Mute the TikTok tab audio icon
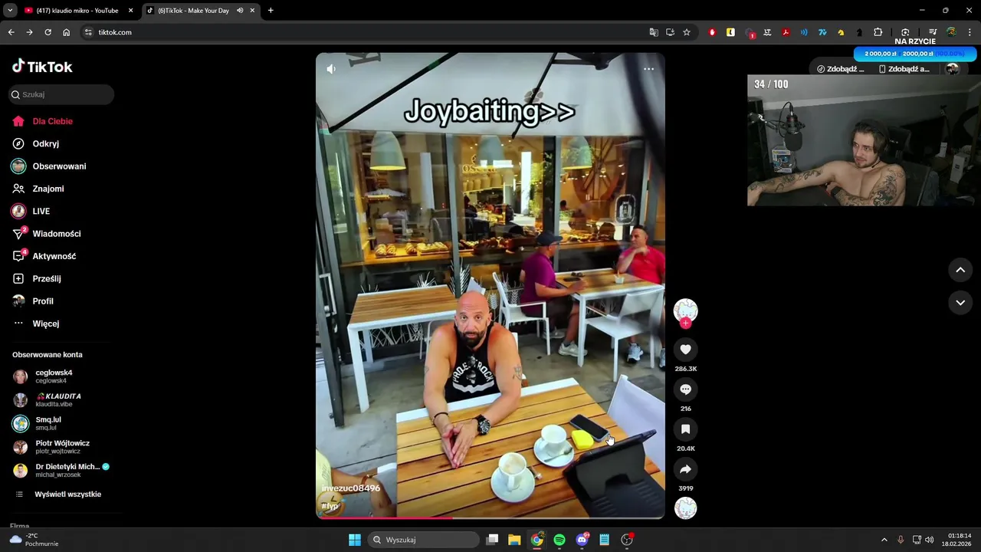Viewport: 981px width, 552px height. point(240,11)
